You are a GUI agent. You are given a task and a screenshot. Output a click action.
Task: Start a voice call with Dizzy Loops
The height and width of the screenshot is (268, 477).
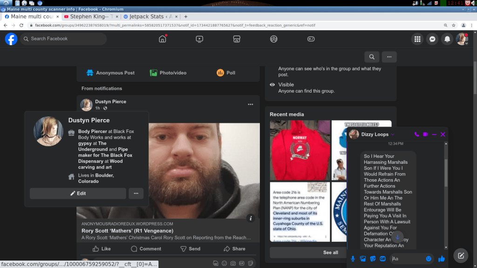(x=416, y=134)
